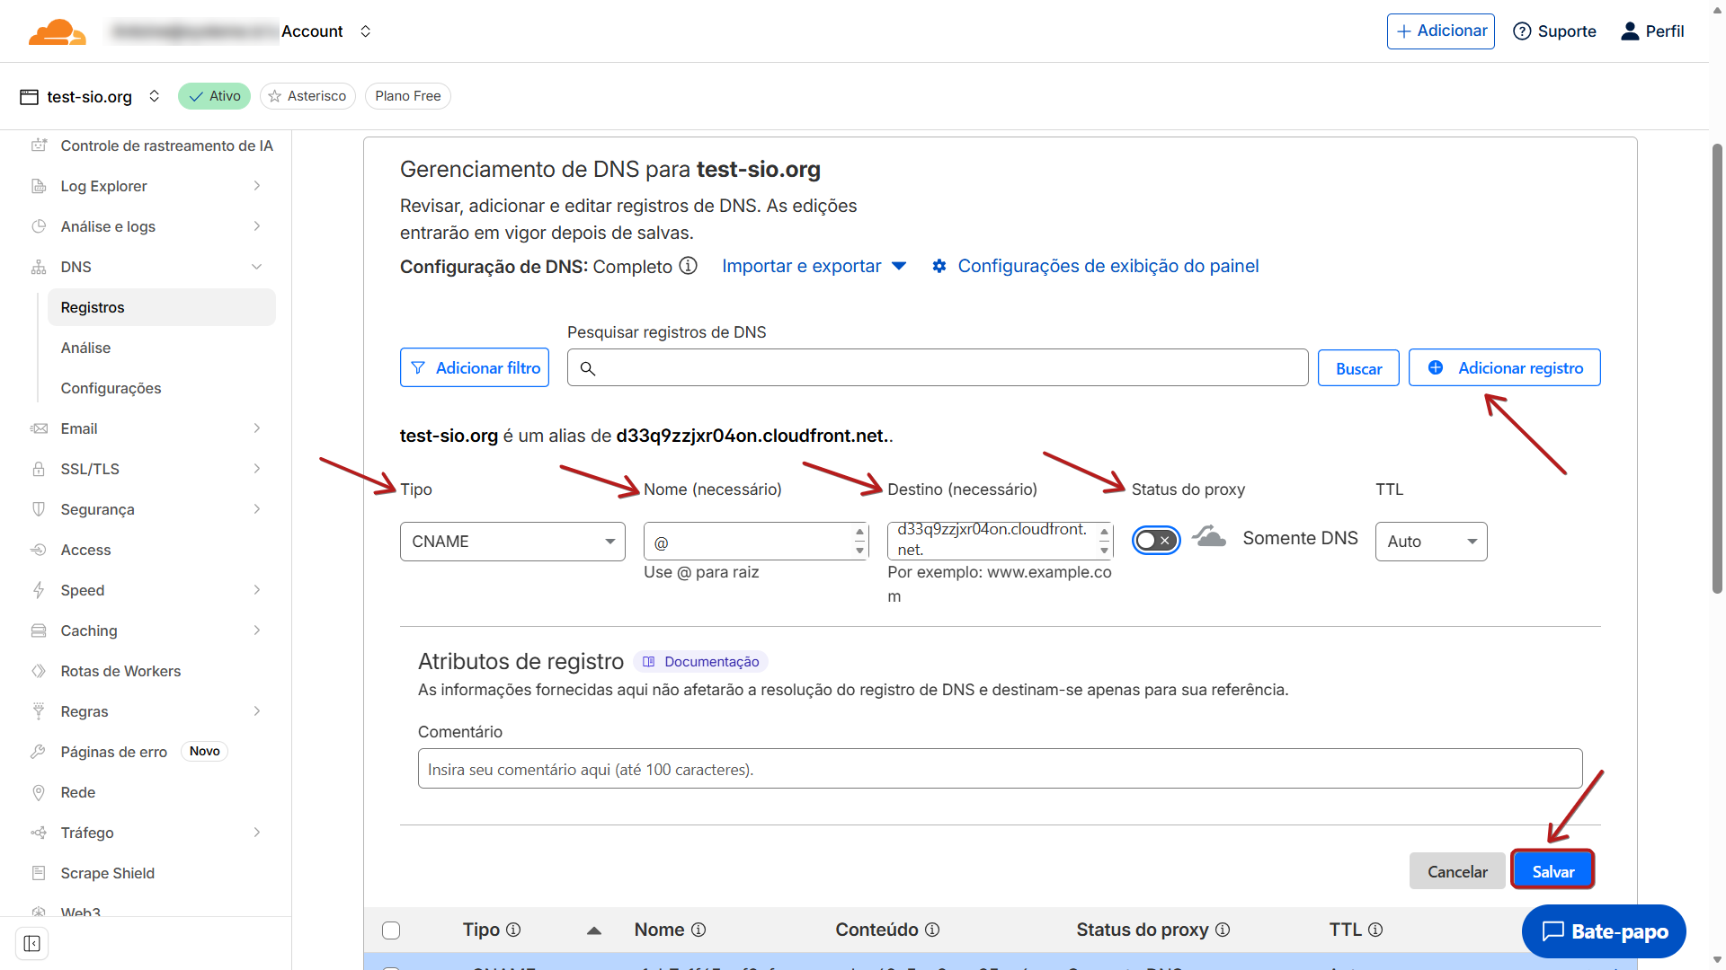Click the Tipo column info icon
This screenshot has height=970, width=1726.
(x=513, y=930)
